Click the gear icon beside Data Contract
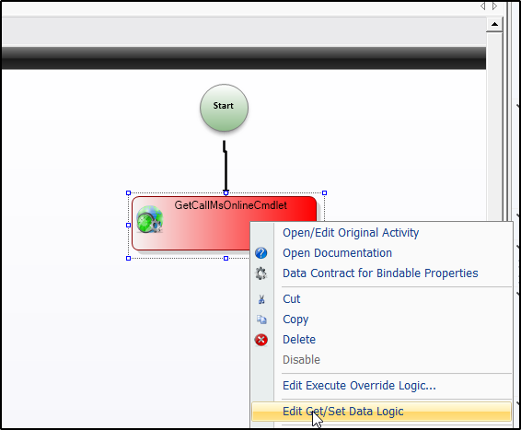Image resolution: width=521 pixels, height=430 pixels. 260,273
